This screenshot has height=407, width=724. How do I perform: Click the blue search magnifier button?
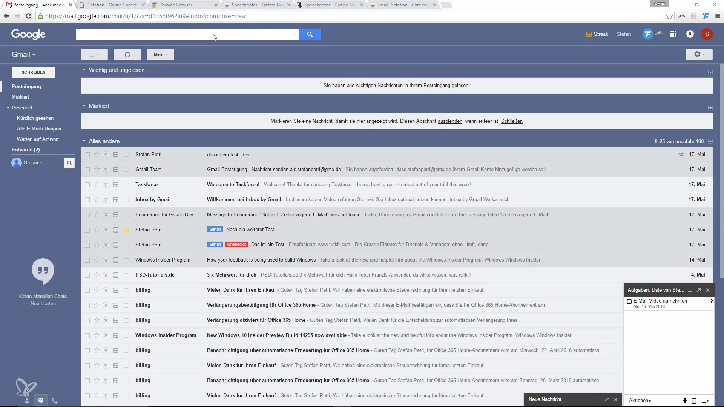[x=310, y=34]
